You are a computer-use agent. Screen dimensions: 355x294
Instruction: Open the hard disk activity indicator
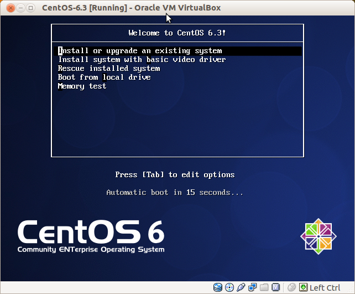point(218,287)
